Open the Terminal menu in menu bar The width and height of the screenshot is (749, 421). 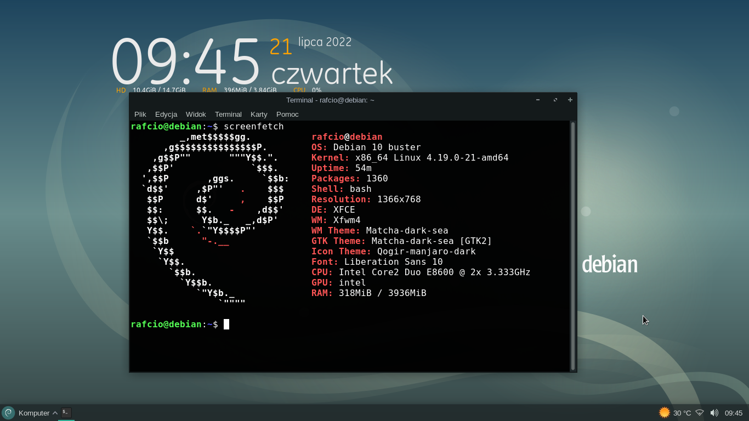point(228,114)
